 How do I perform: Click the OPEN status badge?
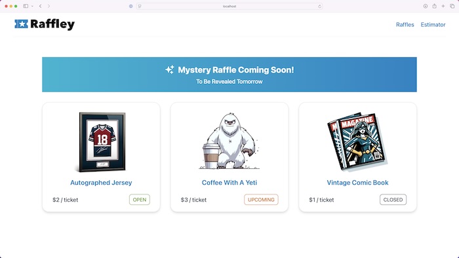point(140,200)
